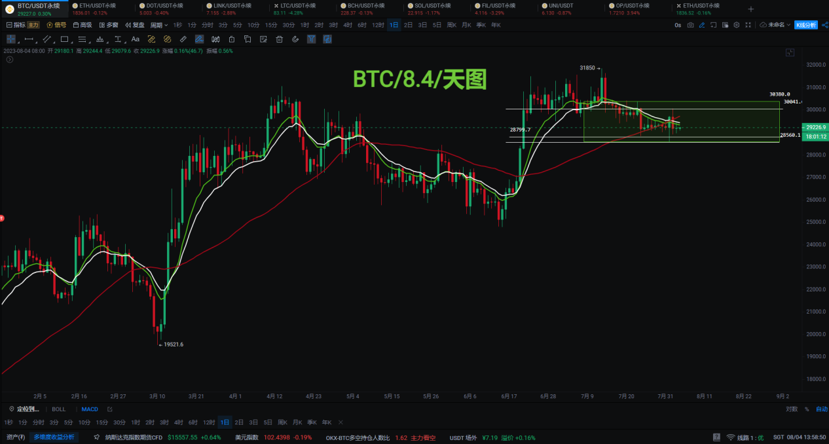Toggle the highlighted funnel filter icon
This screenshot has width=829, height=444.
tap(311, 39)
